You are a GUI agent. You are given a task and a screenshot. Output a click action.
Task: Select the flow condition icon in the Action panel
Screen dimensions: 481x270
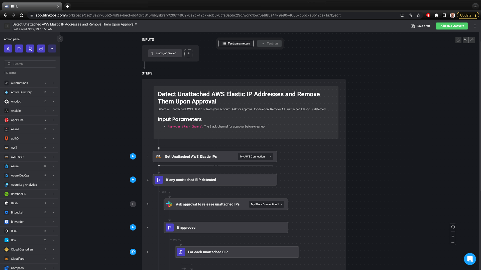point(19,48)
